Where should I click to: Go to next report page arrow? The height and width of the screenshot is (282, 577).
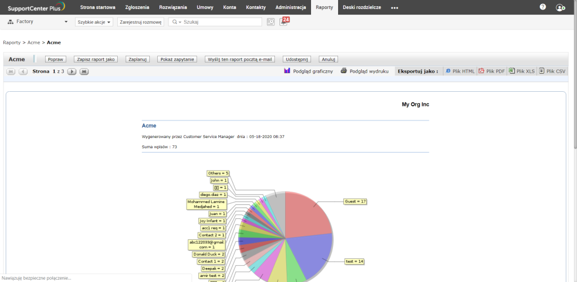coord(72,71)
